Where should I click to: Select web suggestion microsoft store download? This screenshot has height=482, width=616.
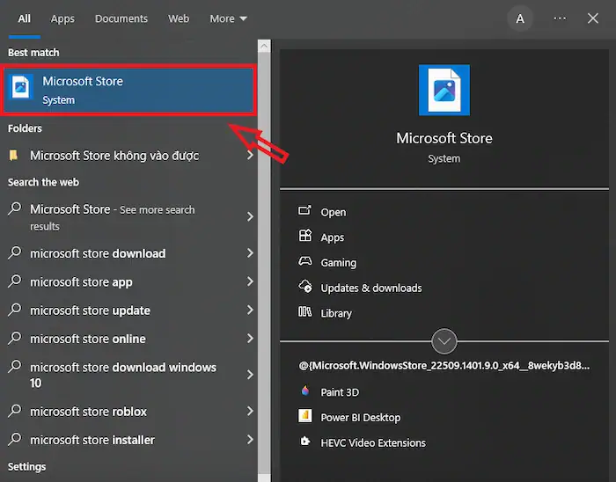[x=98, y=253]
